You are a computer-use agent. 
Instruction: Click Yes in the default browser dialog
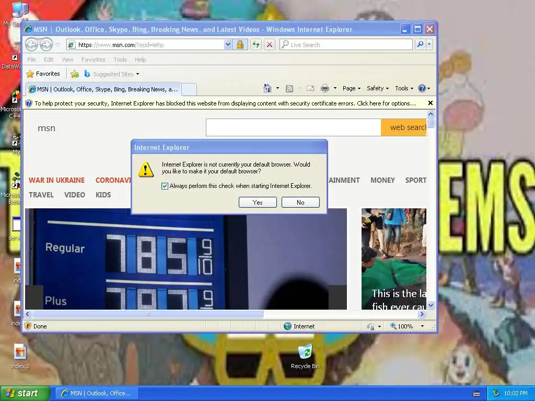[258, 202]
